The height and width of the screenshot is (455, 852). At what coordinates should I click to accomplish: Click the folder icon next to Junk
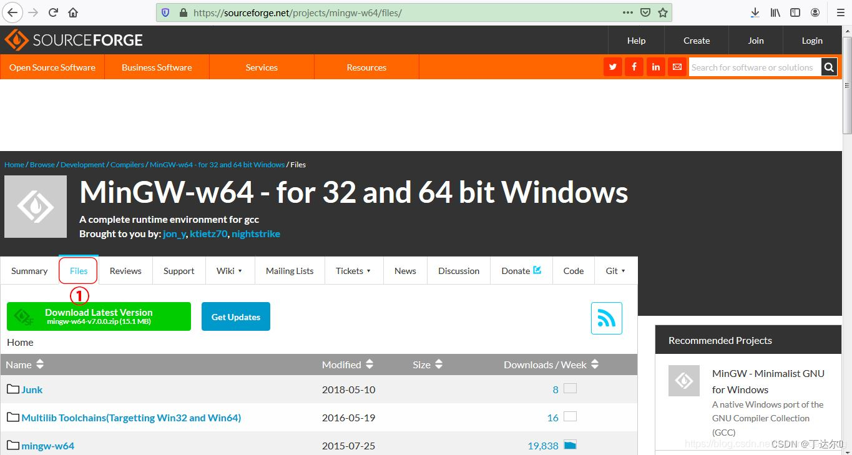[13, 388]
